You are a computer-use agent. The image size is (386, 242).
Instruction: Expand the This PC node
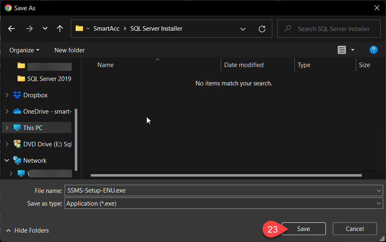7,128
